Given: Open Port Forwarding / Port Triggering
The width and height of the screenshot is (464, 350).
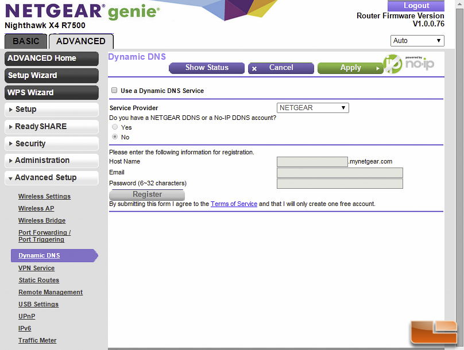Looking at the screenshot, I should (44, 236).
